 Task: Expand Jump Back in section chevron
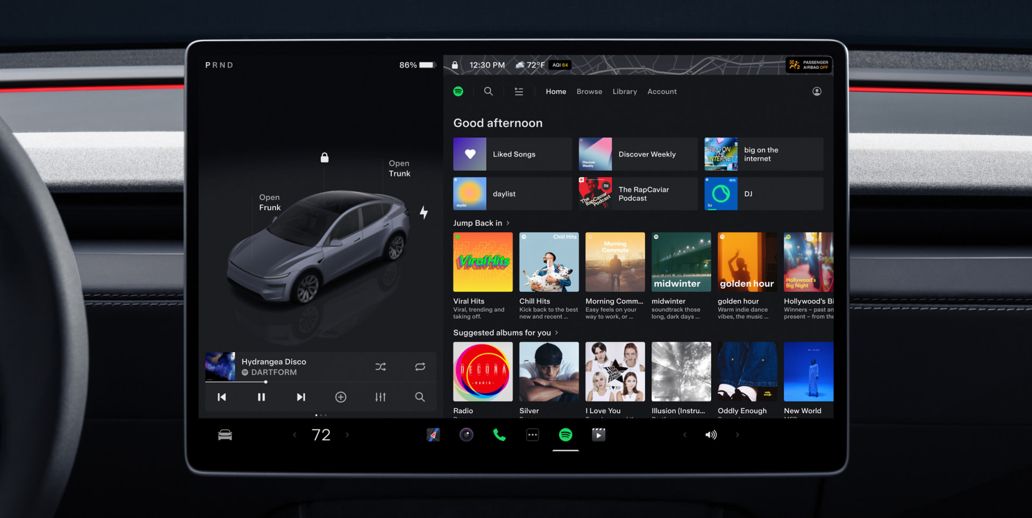(508, 223)
